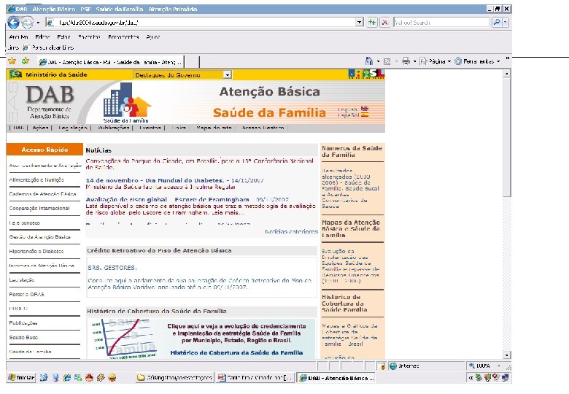Click the Internet zone globe in status bar
Image resolution: width=569 pixels, height=394 pixels.
[393, 366]
